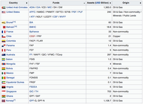Viewport: 143px width, 104px height.
Task: Open Brunei footnote reference 14
Action: pyautogui.click(x=14, y=22)
